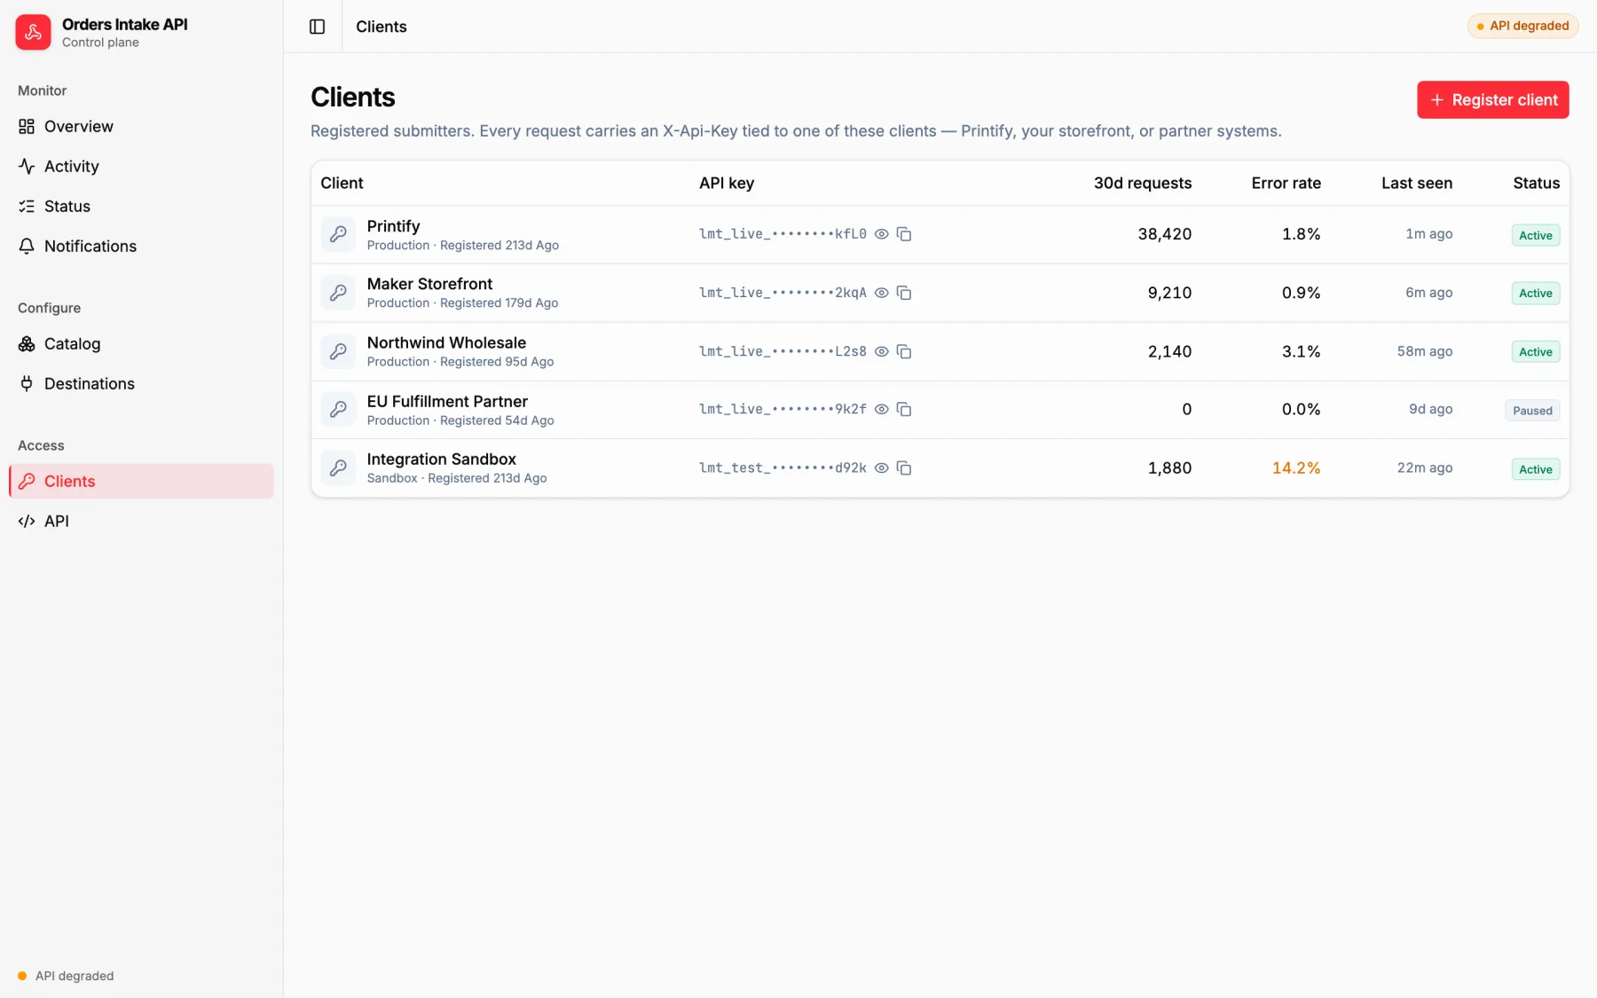
Task: Toggle the sidebar panel icon
Action: click(317, 27)
